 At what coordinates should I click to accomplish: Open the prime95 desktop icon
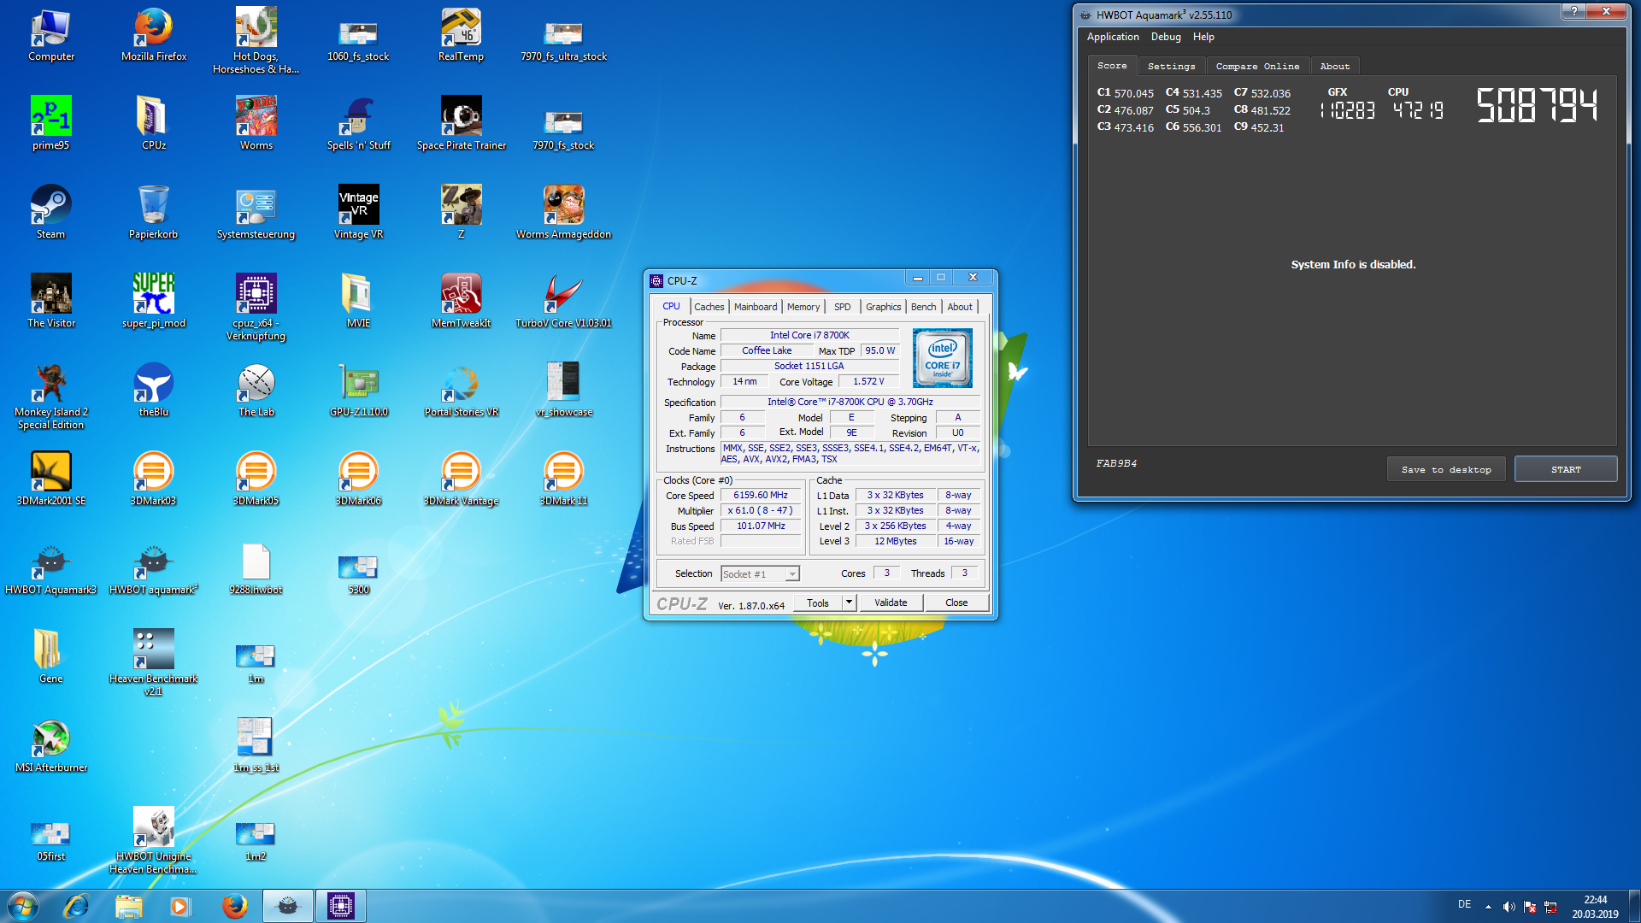point(51,123)
